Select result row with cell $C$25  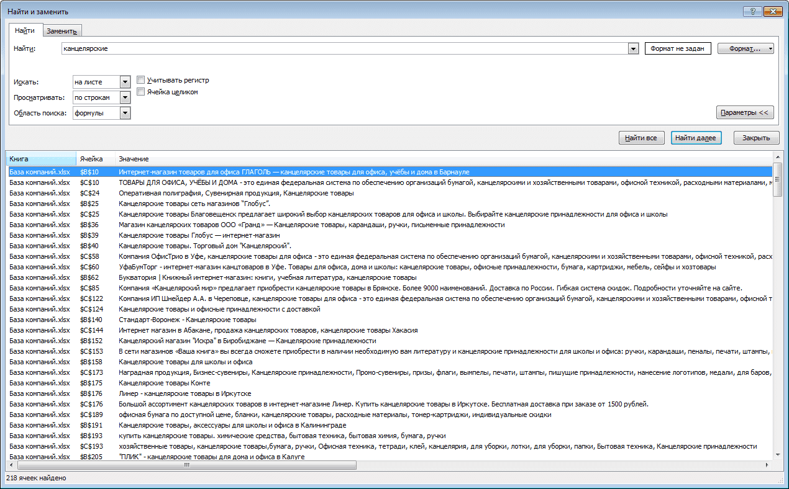click(389, 214)
